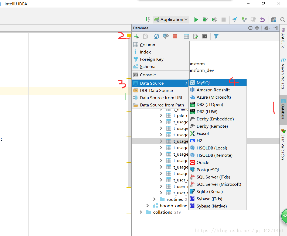Open the Table Editor grid icon
Viewport: 287px width, 236px height.
point(186,37)
